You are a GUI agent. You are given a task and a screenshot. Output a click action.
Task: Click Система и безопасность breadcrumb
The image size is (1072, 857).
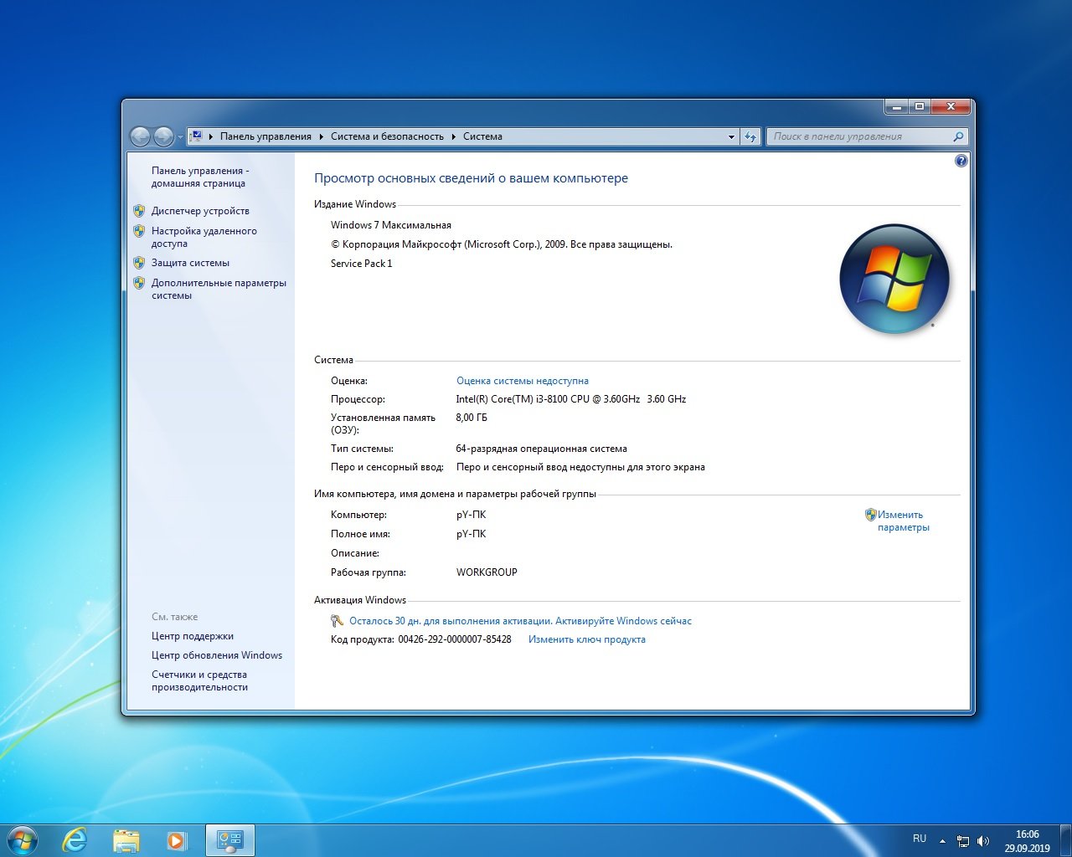click(x=387, y=136)
